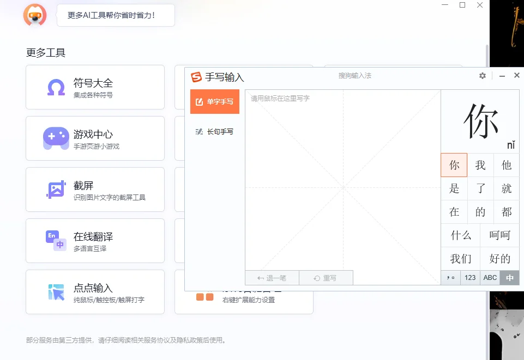This screenshot has width=524, height=360.
Task: Click the 点点输入 cursor icon
Action: pyautogui.click(x=56, y=292)
